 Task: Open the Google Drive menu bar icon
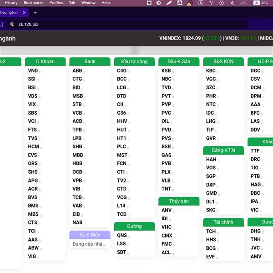(180, 3)
